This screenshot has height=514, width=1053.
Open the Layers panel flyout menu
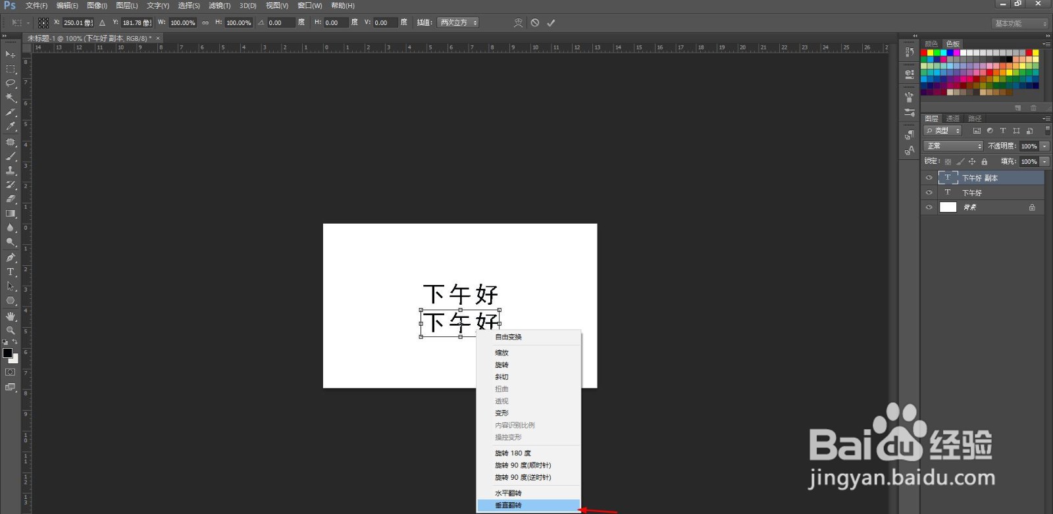click(1046, 118)
